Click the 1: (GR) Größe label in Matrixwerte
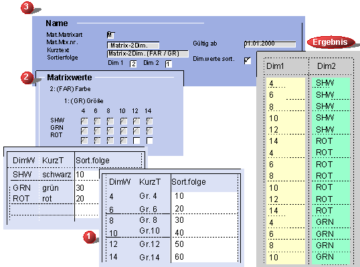 (x=84, y=101)
